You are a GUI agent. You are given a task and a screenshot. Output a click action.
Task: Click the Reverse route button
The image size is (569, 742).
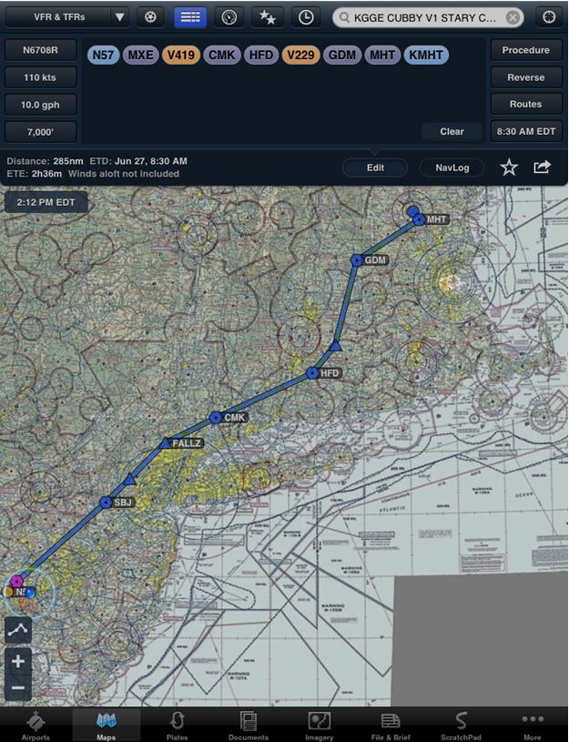pos(526,77)
